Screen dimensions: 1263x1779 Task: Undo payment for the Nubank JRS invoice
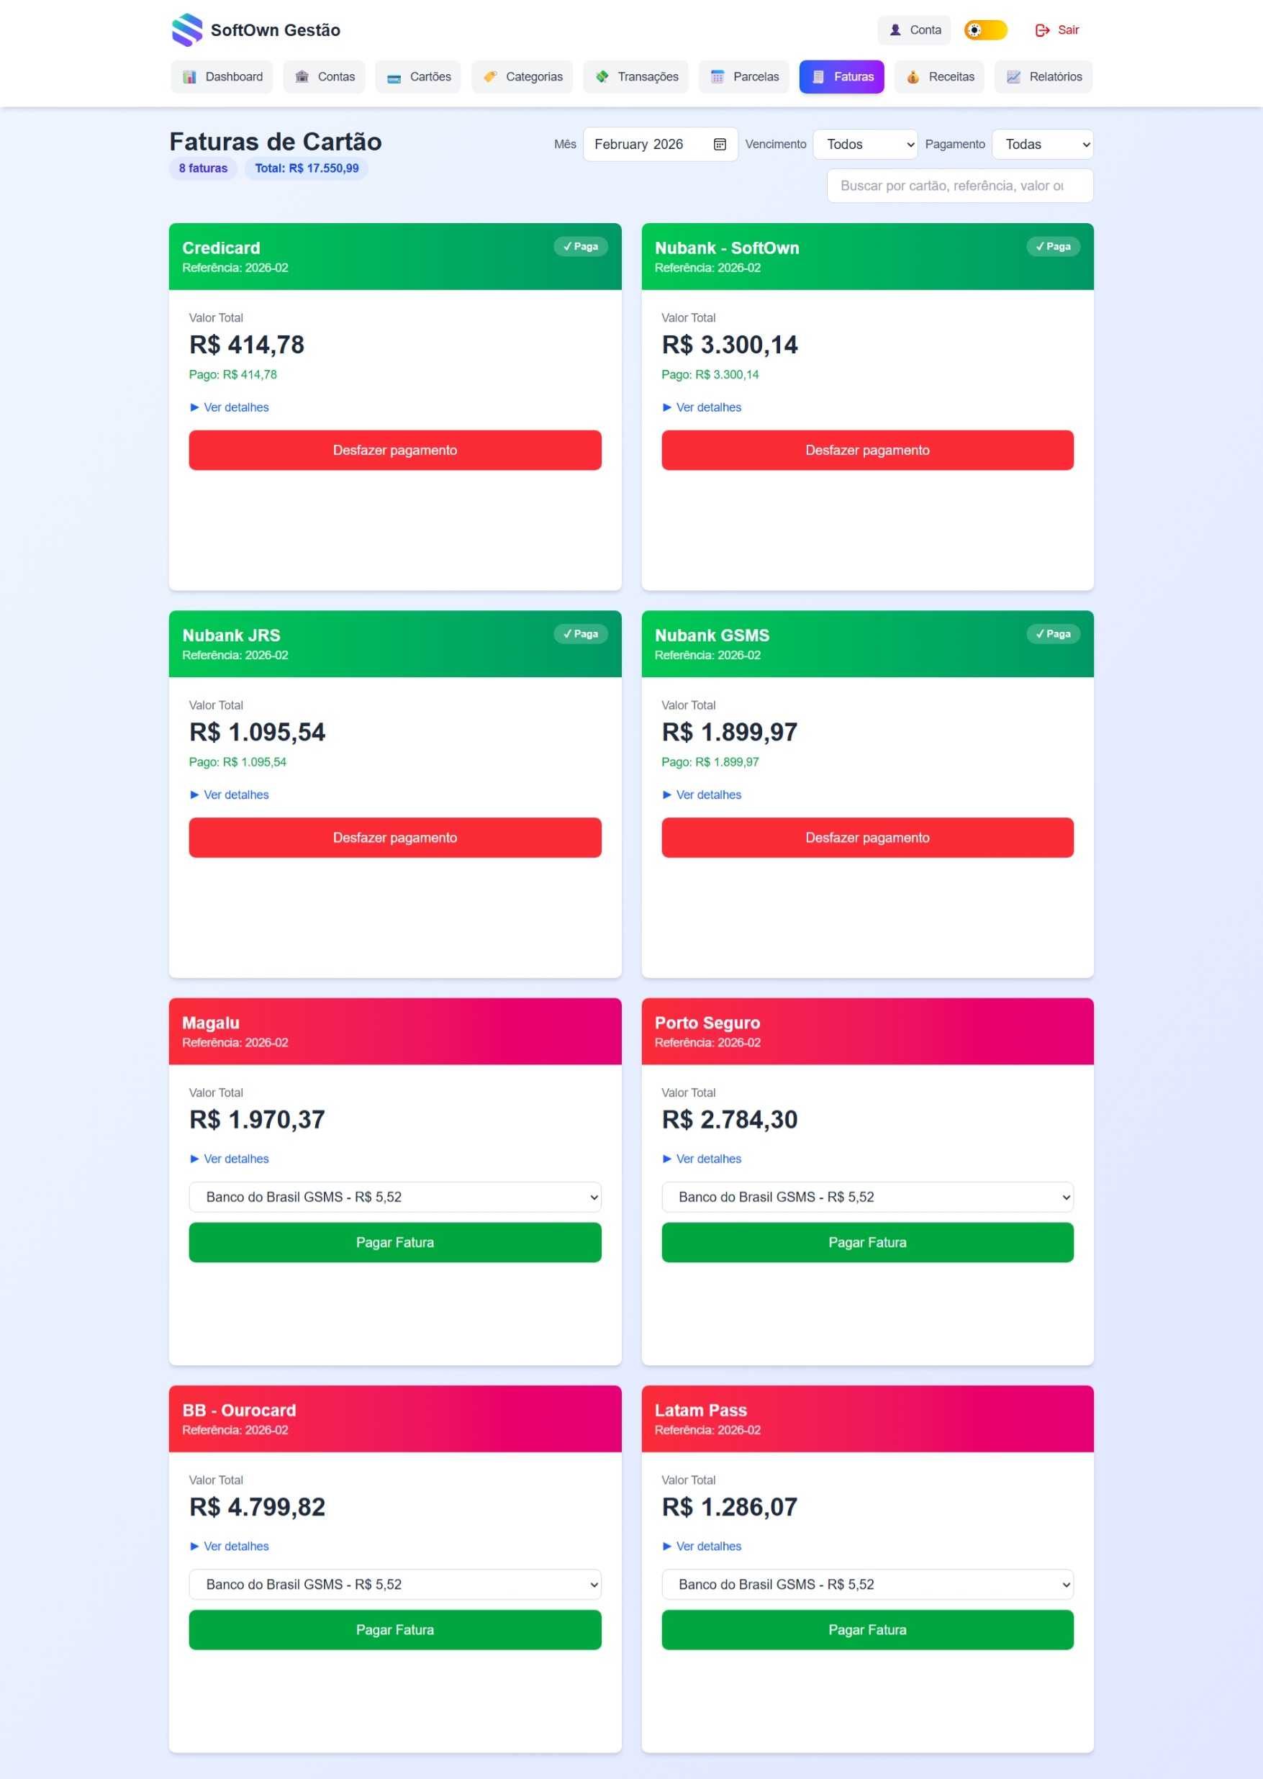(x=394, y=838)
